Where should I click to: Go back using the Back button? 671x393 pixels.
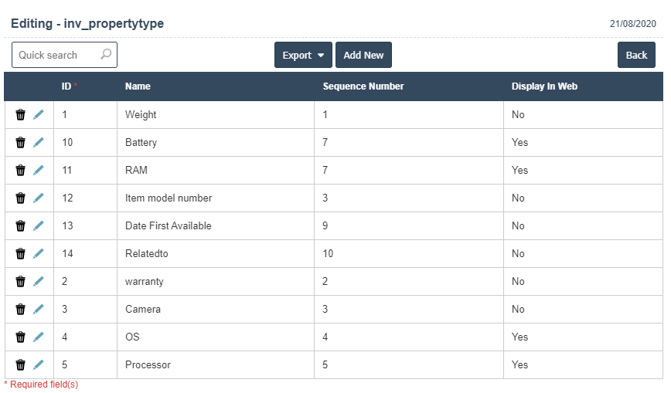pyautogui.click(x=636, y=56)
